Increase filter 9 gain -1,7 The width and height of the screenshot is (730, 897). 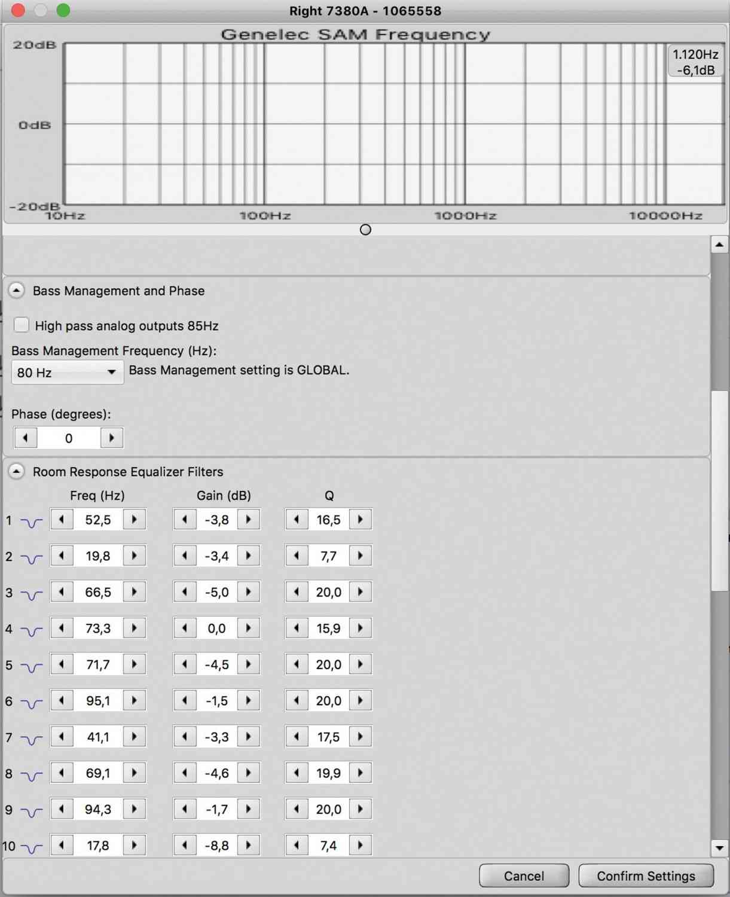tap(249, 808)
